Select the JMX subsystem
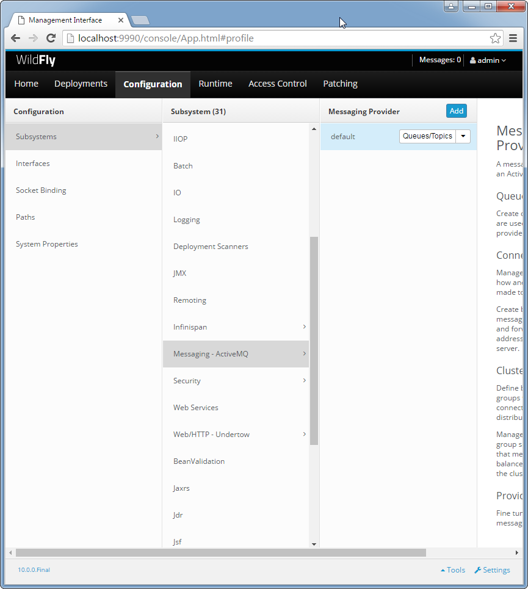This screenshot has height=589, width=528. coord(236,273)
